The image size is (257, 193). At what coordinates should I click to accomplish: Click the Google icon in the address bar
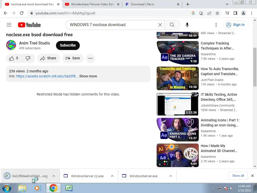coord(193,13)
